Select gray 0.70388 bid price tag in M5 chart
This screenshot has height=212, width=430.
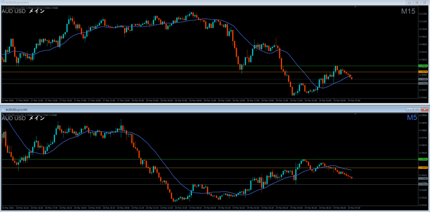[423, 178]
